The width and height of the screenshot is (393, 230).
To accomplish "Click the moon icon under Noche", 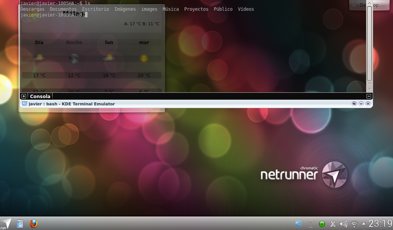I will [74, 59].
